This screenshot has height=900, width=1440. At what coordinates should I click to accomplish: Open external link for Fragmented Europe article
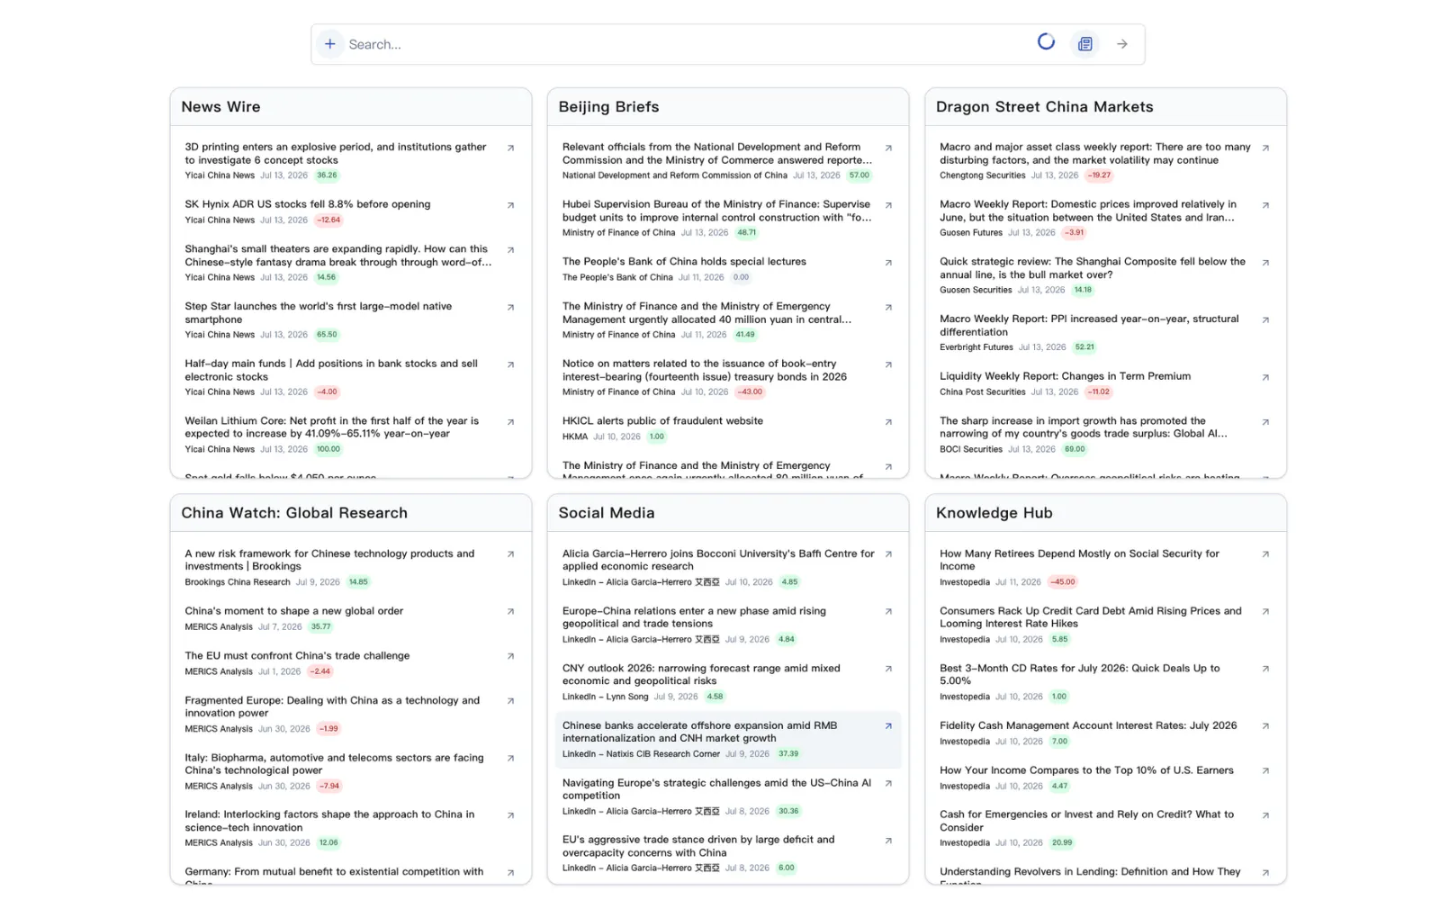click(x=510, y=702)
